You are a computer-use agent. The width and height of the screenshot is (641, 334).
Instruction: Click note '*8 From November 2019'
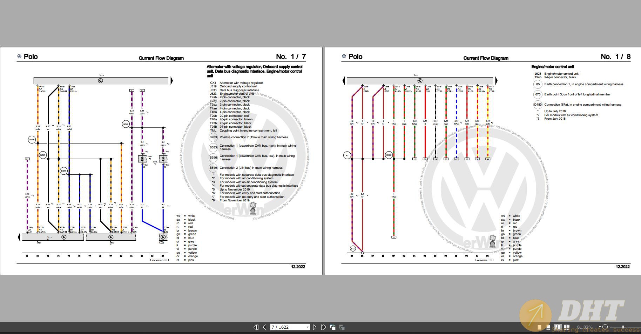click(x=230, y=200)
